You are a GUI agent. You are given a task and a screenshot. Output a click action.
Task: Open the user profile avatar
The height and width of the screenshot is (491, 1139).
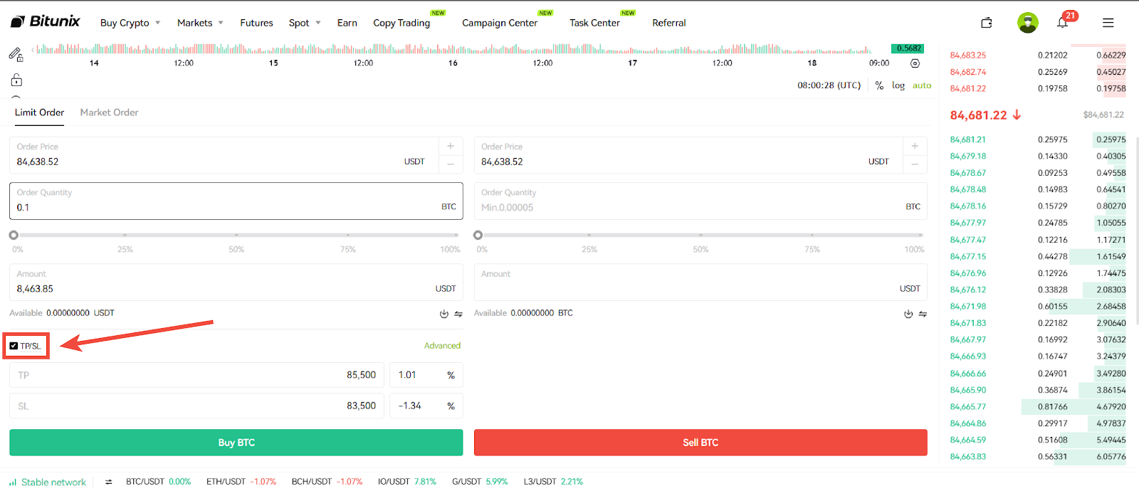(x=1027, y=23)
